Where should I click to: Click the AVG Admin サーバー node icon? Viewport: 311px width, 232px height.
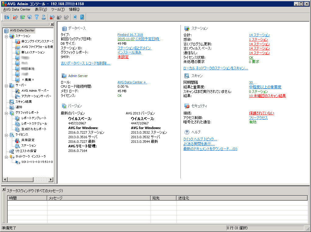tap(18, 91)
